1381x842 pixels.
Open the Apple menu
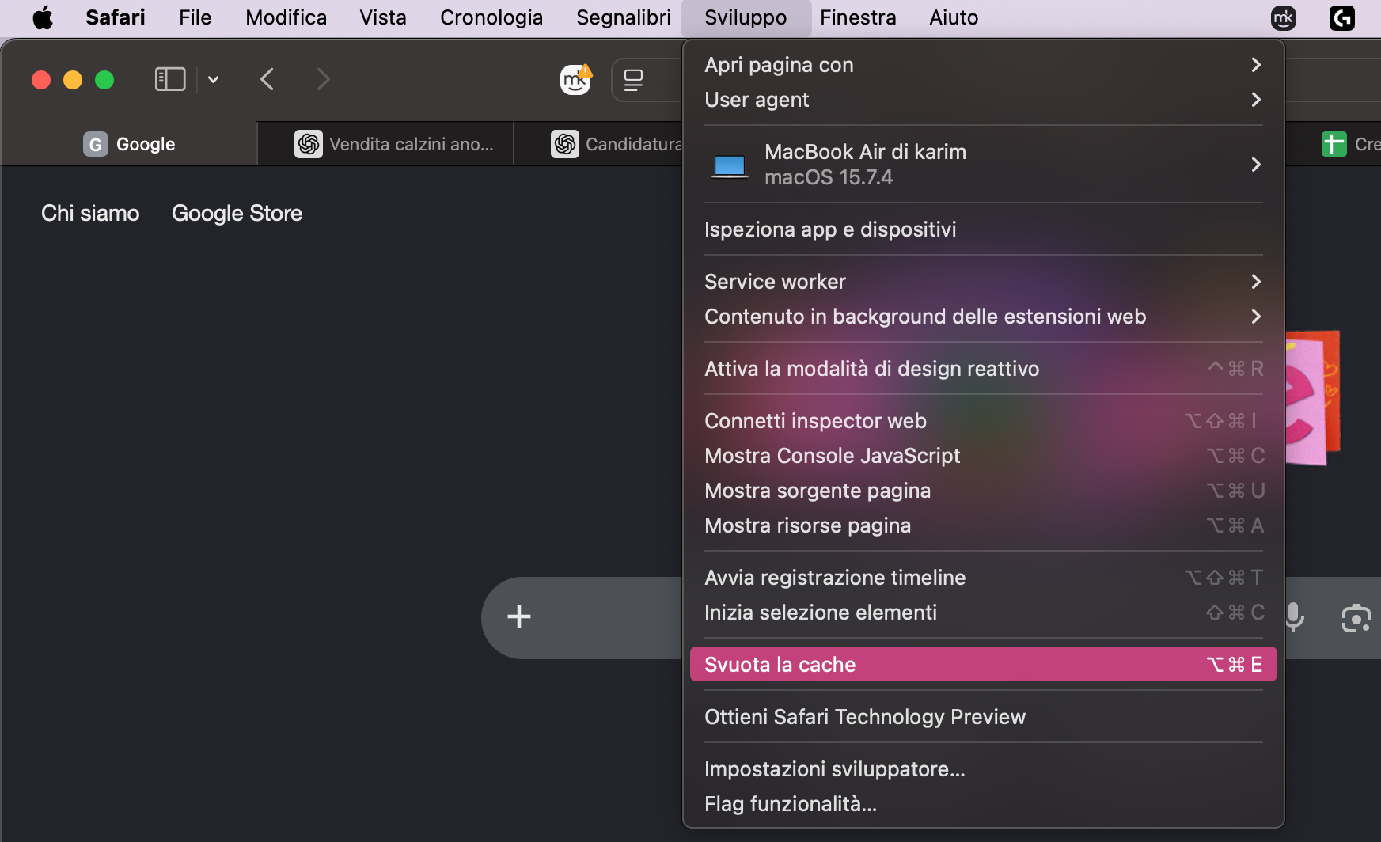tap(43, 17)
